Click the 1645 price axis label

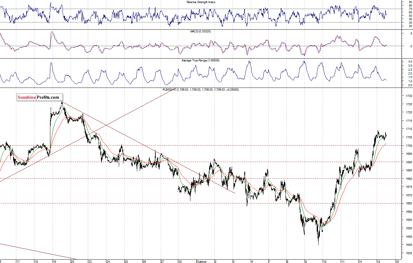[x=409, y=237]
